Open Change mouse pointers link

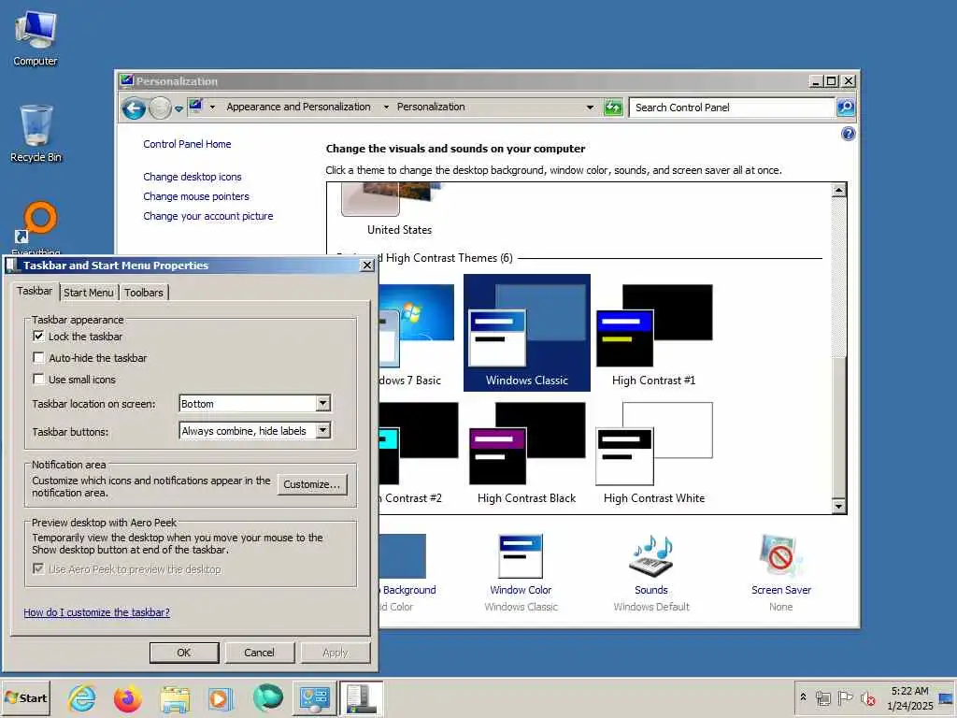(196, 196)
